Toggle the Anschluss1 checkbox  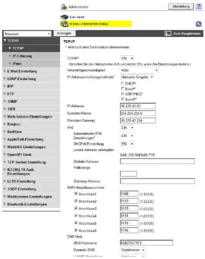click(76, 194)
